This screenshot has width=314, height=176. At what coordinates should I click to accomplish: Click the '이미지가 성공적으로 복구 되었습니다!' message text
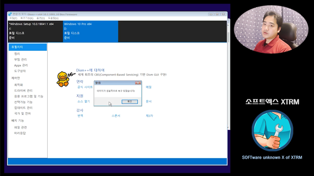116,91
